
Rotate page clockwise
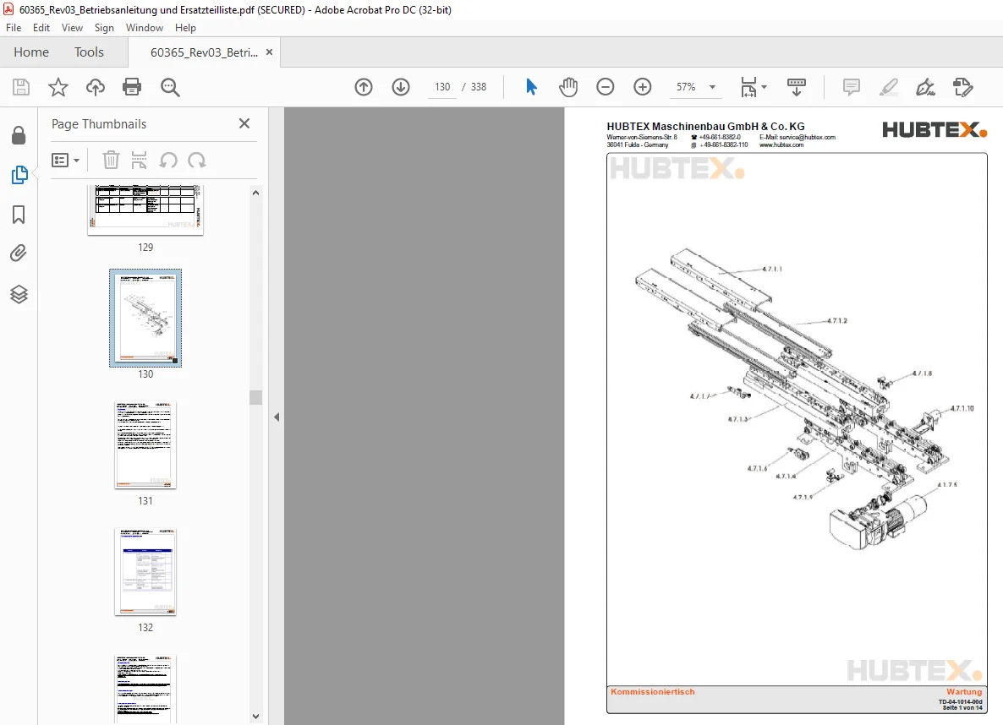coord(197,160)
